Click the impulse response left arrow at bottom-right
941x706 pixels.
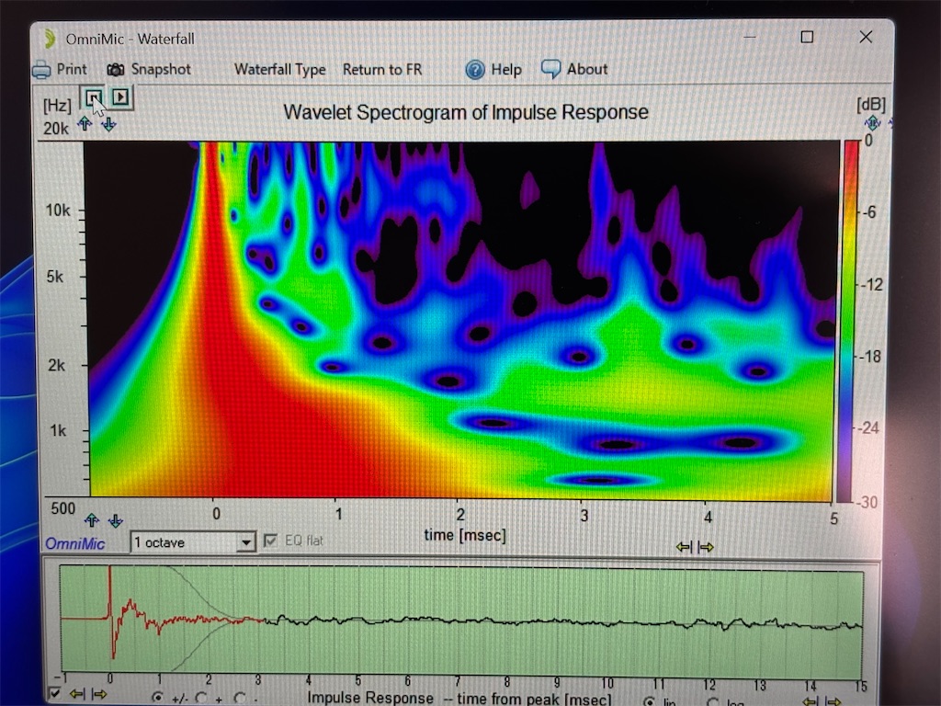(x=811, y=701)
